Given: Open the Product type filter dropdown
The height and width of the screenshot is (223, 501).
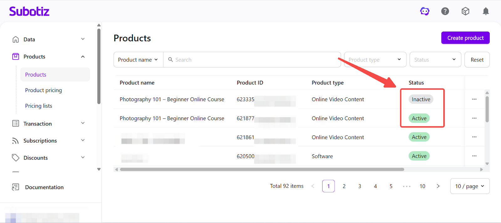Looking at the screenshot, I should click(x=375, y=60).
